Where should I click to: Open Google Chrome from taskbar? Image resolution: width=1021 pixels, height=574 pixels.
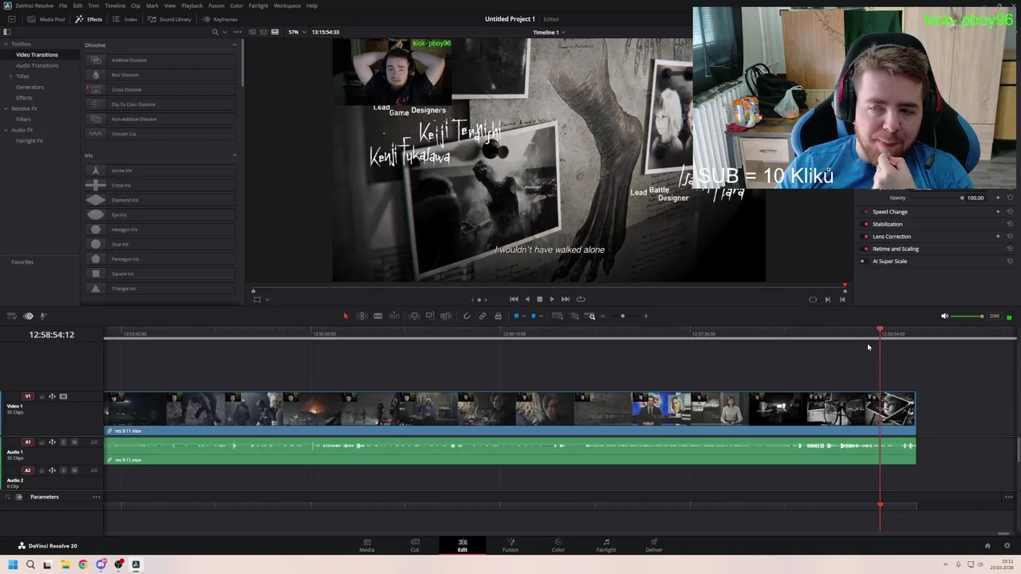click(83, 564)
